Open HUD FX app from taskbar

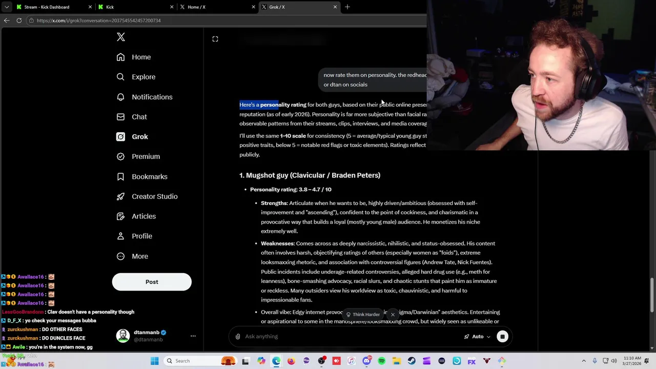471,361
